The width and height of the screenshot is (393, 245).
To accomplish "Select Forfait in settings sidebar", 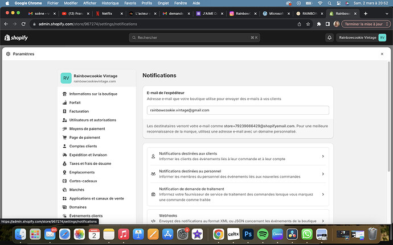I will click(x=75, y=103).
